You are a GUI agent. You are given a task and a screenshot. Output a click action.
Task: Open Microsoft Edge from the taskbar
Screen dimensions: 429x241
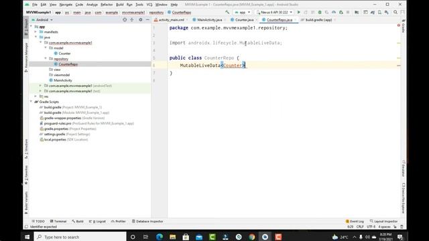[x=160, y=237]
